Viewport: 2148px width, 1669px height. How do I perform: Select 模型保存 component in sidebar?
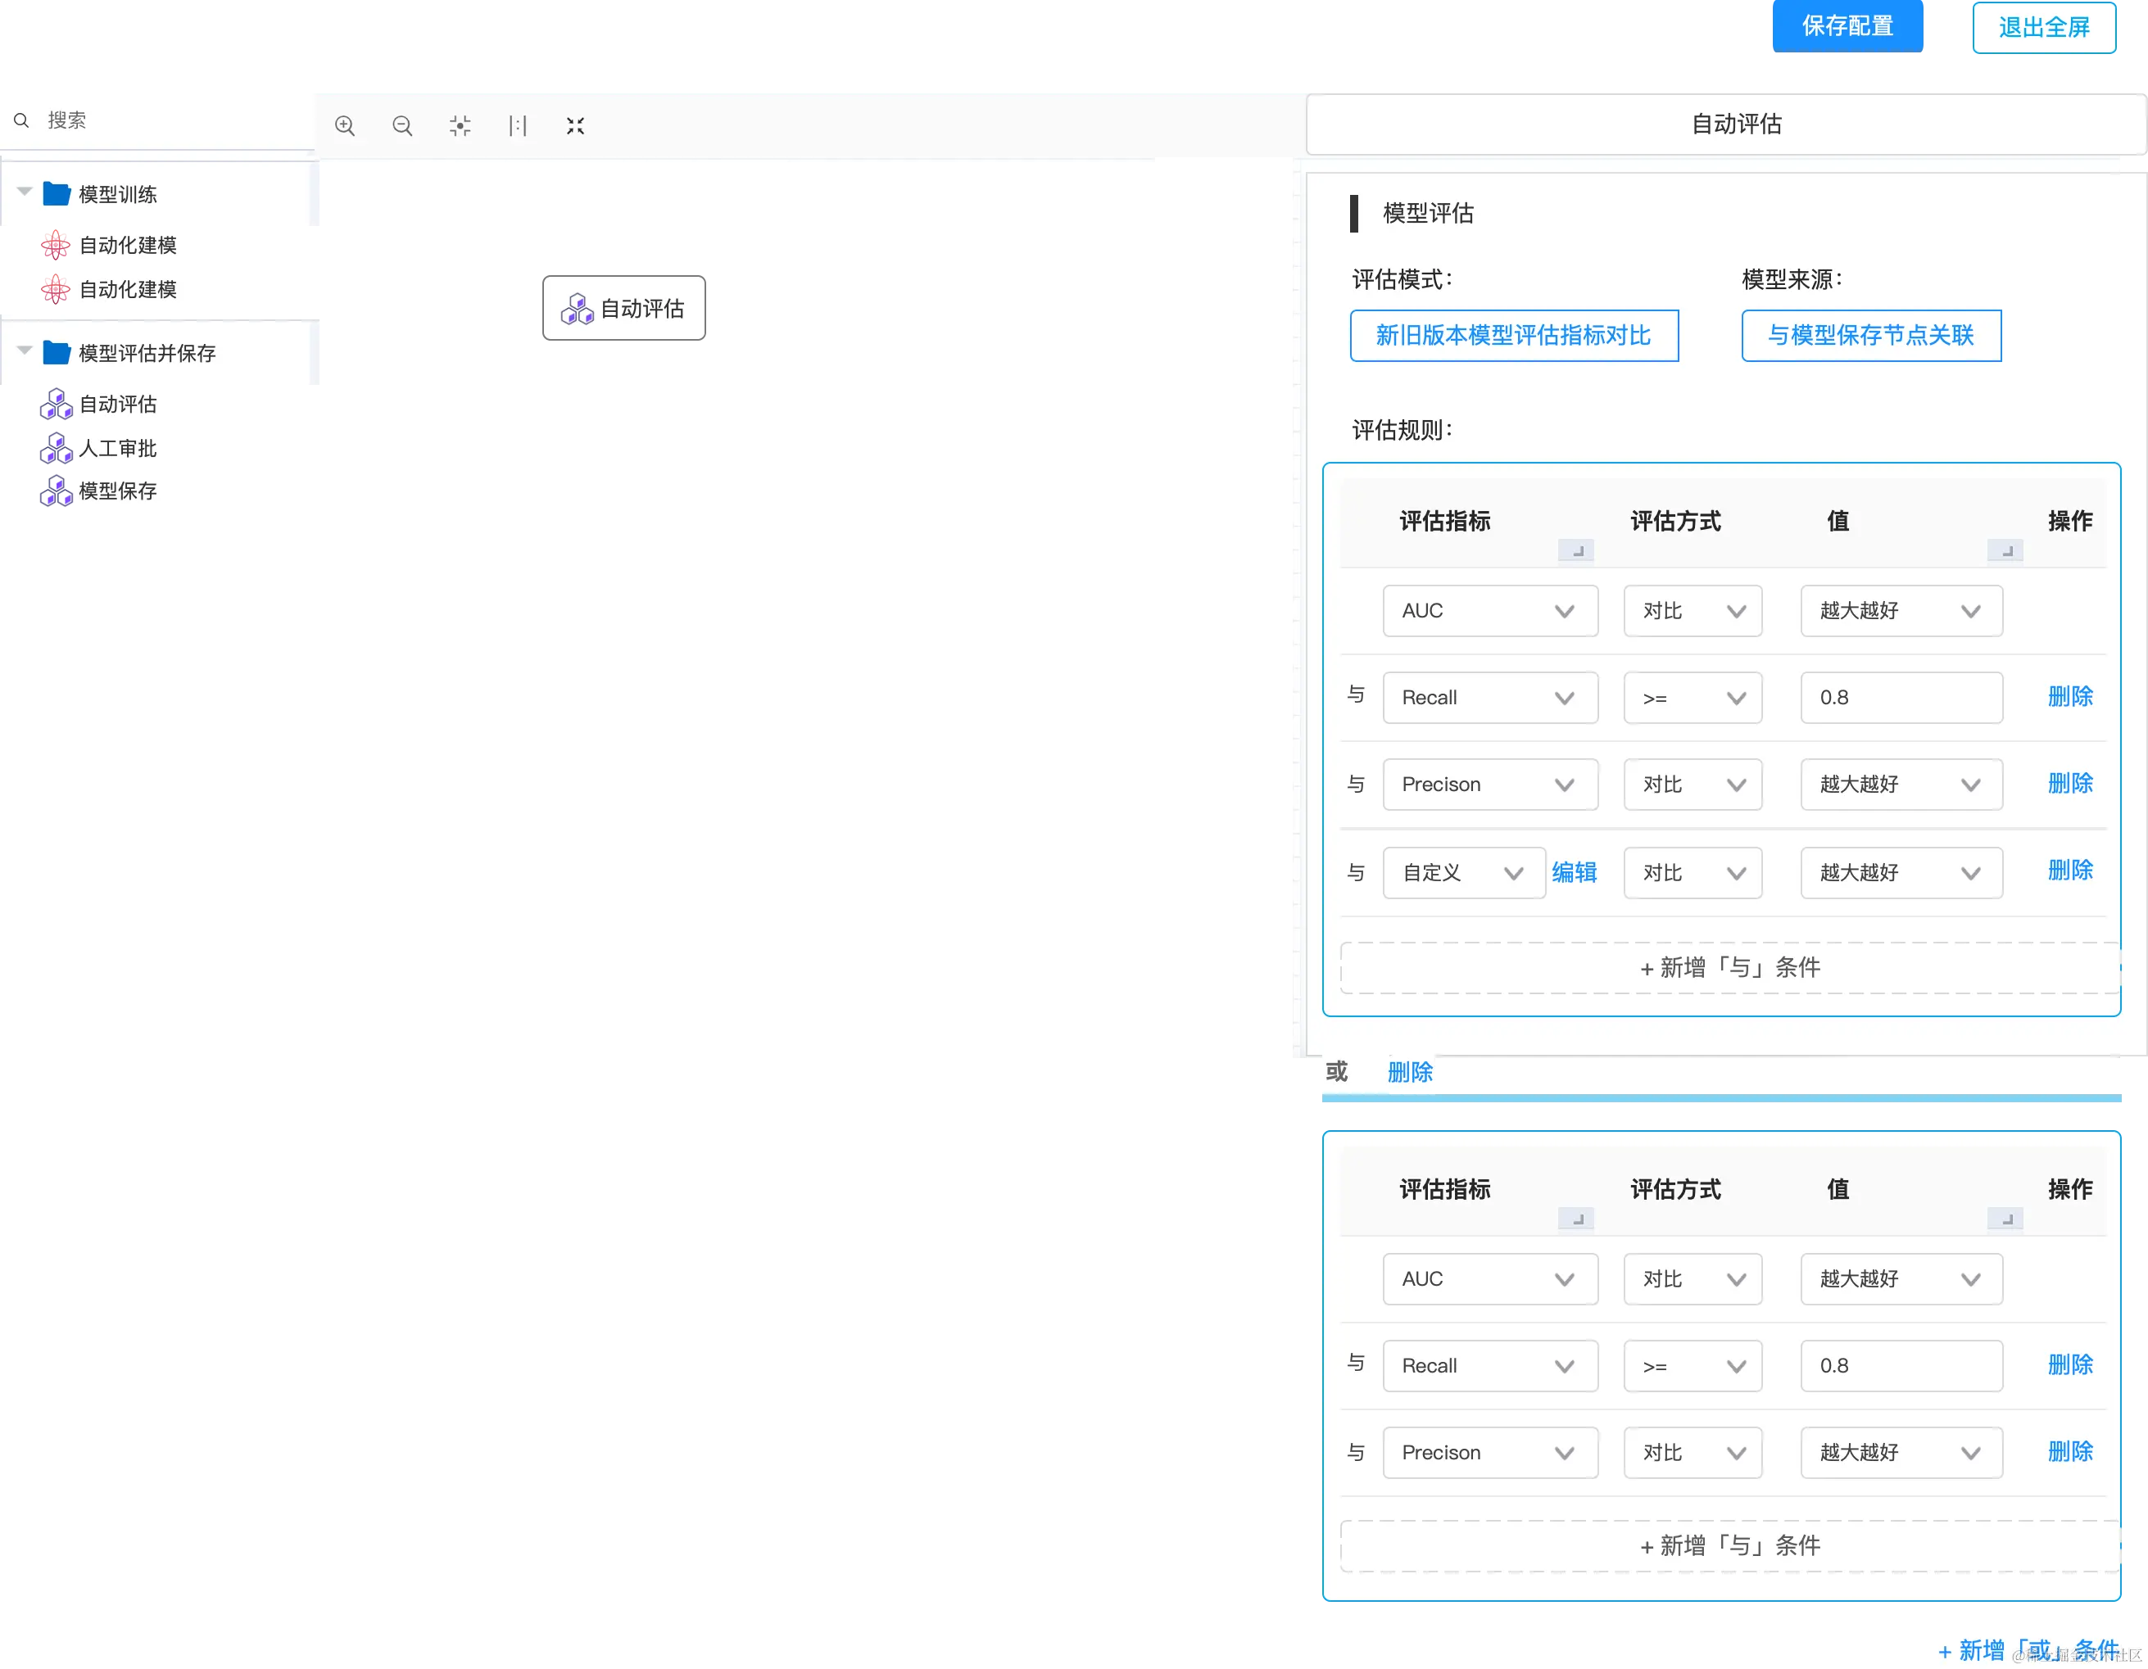click(118, 491)
